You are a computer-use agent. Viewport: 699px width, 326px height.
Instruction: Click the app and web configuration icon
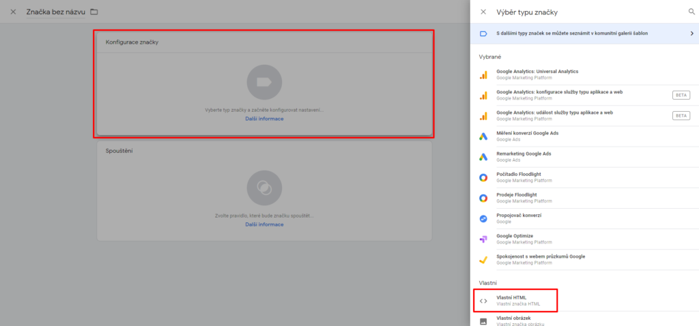click(x=483, y=95)
